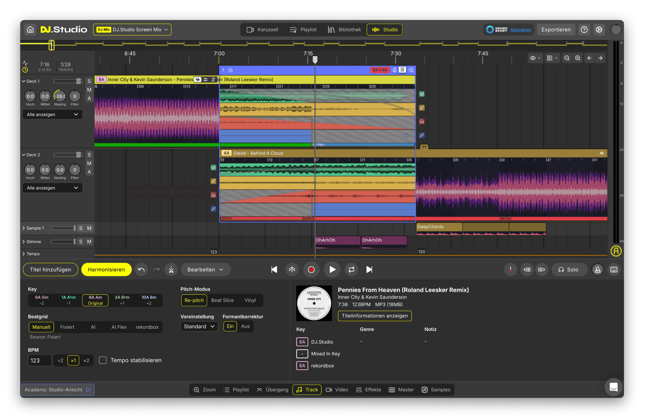This screenshot has width=645, height=418.
Task: Open Deck 2 Alle anzeigen dropdown
Action: click(52, 188)
